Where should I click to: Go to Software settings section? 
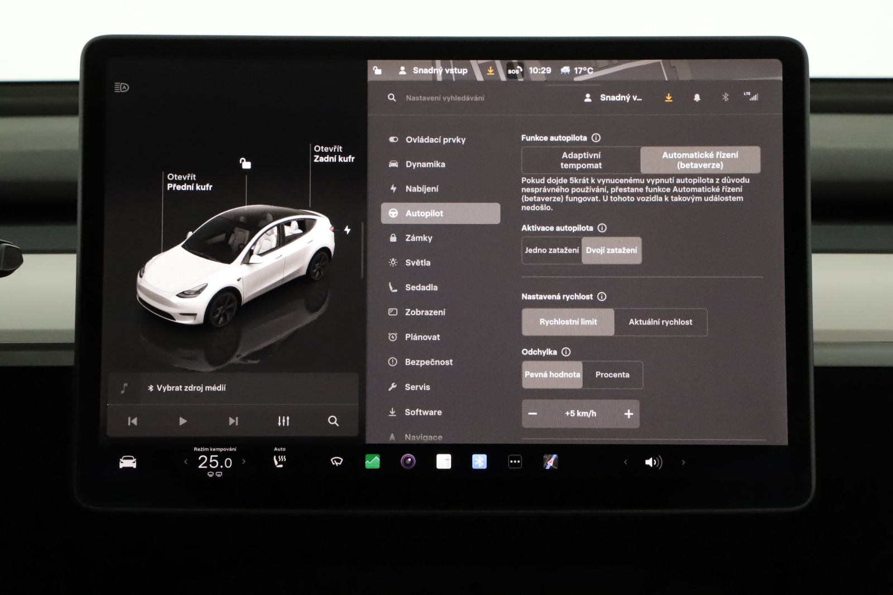[423, 412]
